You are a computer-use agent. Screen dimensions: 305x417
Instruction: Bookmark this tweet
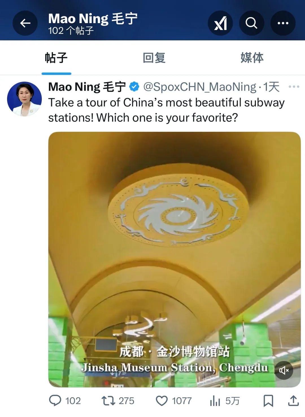tap(268, 401)
